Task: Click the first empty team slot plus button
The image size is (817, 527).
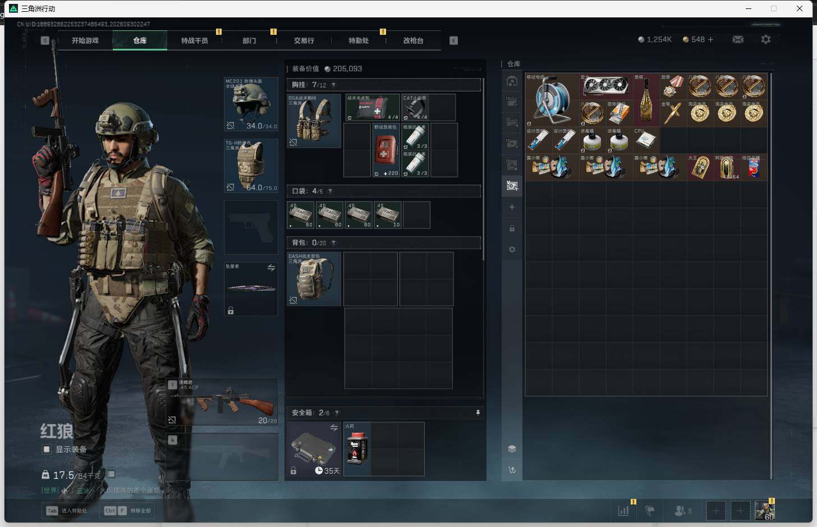Action: pos(715,511)
